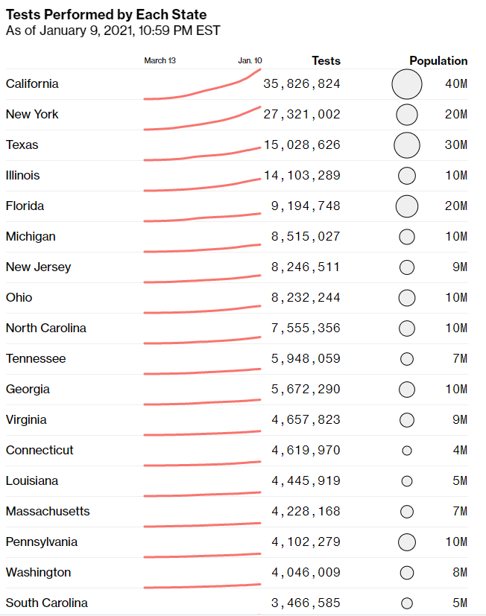Select South Carolina's population circle
This screenshot has height=616, width=486.
(406, 603)
